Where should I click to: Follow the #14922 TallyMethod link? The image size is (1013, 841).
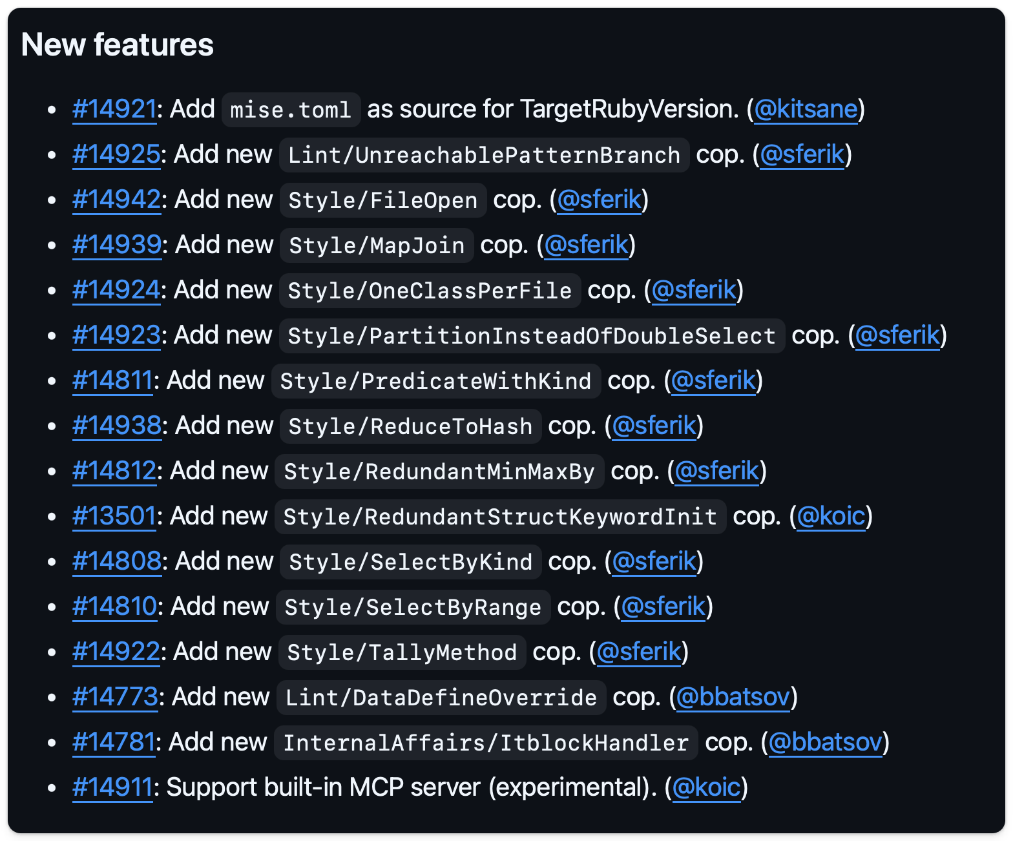coord(116,652)
